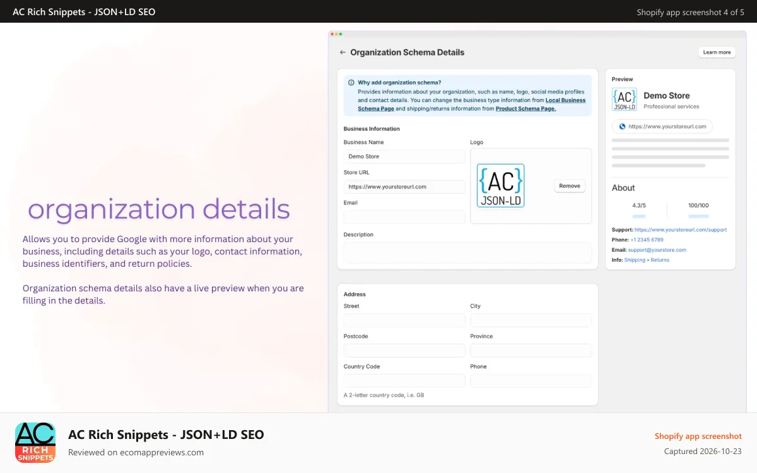757x473 pixels.
Task: Click the info icon beside Why add organization schema
Action: [x=351, y=83]
